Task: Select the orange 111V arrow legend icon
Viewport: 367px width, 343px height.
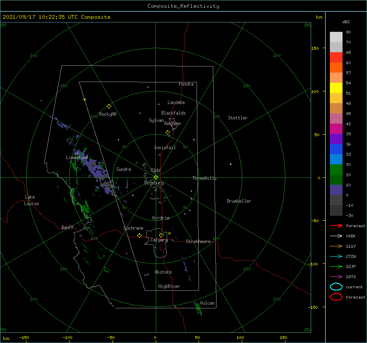Action: 336,246
